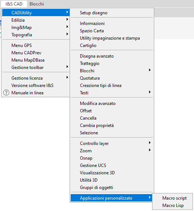Viewport: 194px width, 211px height.
Task: Choose Gestione UCS
Action: pos(112,165)
